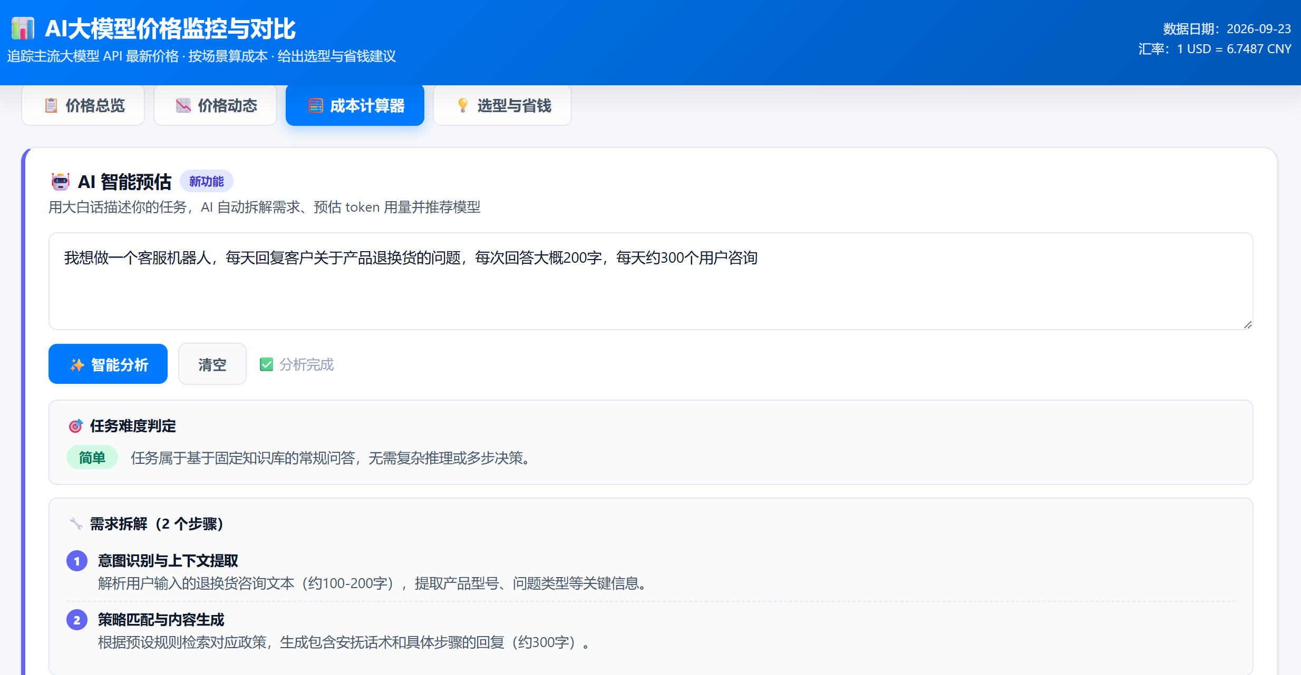Switch to the 价格动态 tab
Image resolution: width=1301 pixels, height=675 pixels.
tap(215, 105)
